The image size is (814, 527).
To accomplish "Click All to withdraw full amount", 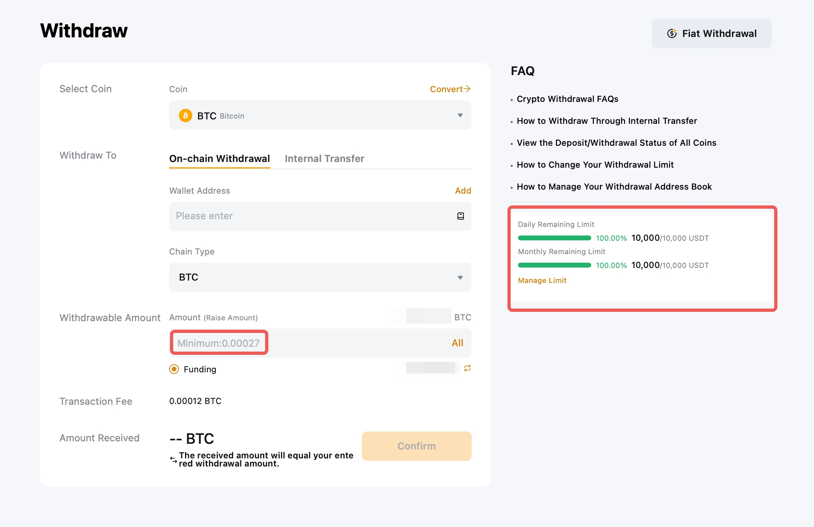I will pyautogui.click(x=457, y=343).
